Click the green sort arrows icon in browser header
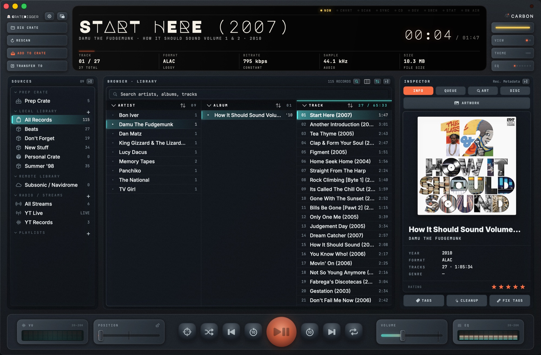The height and width of the screenshot is (355, 541). (377, 81)
